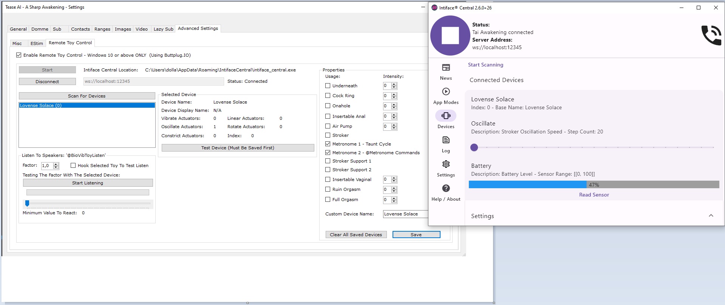Click the Factor value spinner
This screenshot has width=725, height=305.
click(50, 166)
